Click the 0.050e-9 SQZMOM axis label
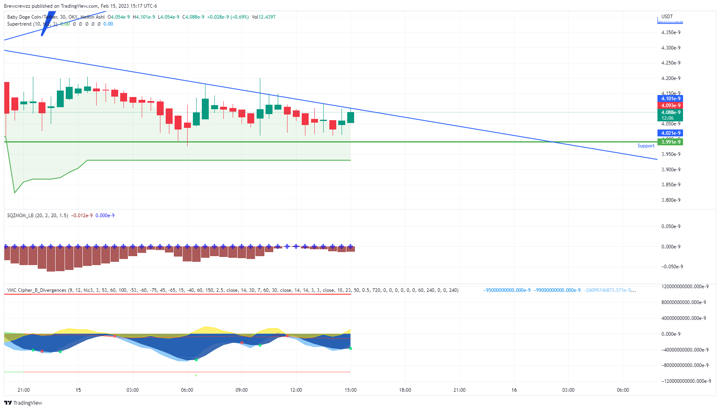Viewport: 720px width, 410px height. point(671,227)
